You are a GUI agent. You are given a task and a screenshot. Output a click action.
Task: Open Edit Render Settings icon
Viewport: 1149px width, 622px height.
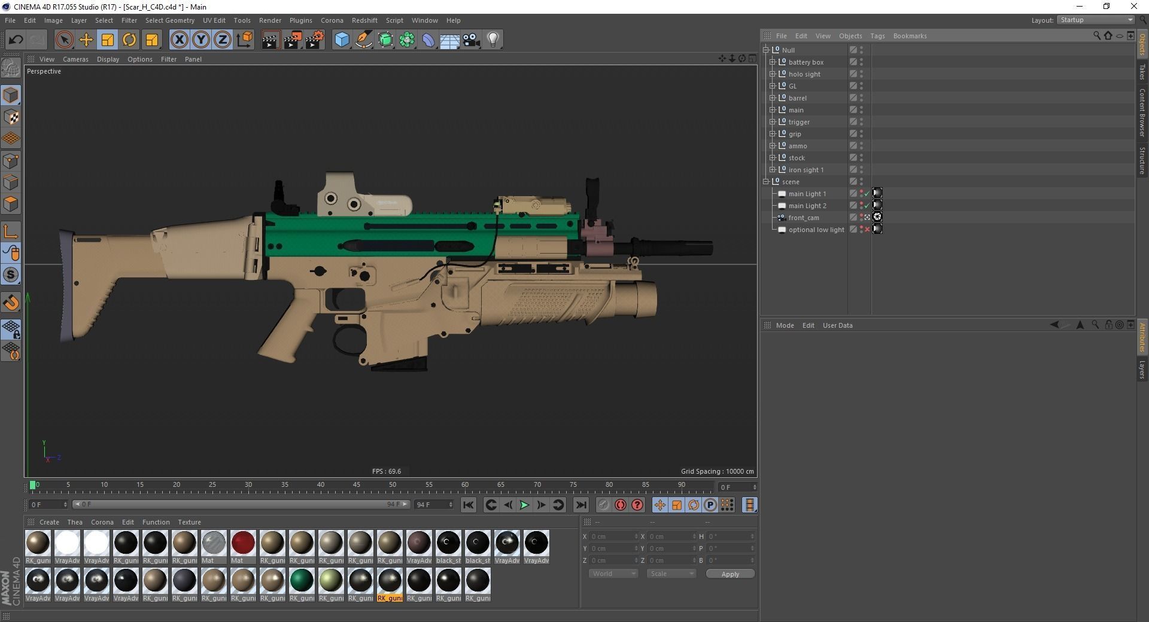[x=315, y=40]
